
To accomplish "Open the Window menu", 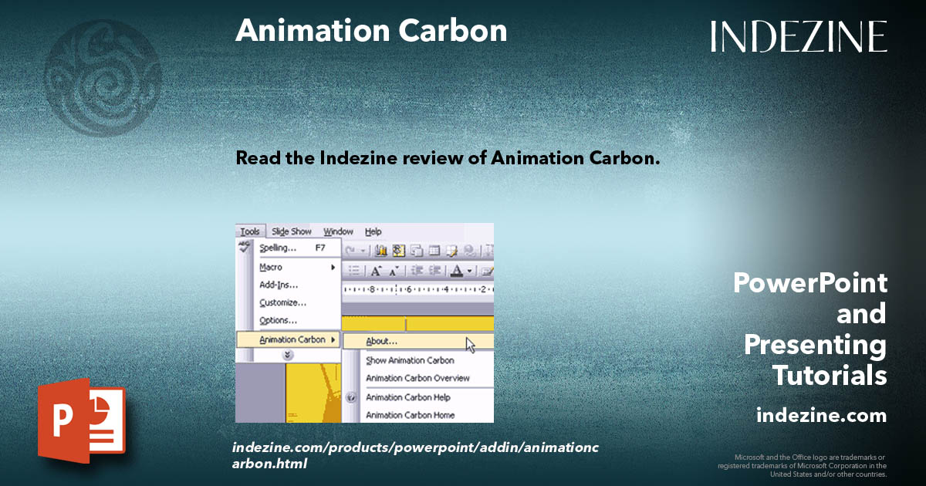I will click(339, 231).
